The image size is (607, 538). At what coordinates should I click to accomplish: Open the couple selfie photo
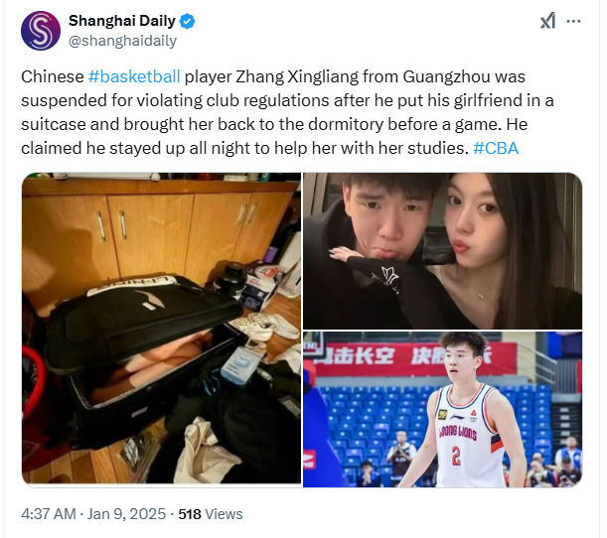pyautogui.click(x=442, y=251)
